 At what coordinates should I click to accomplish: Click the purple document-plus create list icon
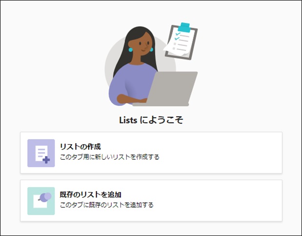coord(41,153)
